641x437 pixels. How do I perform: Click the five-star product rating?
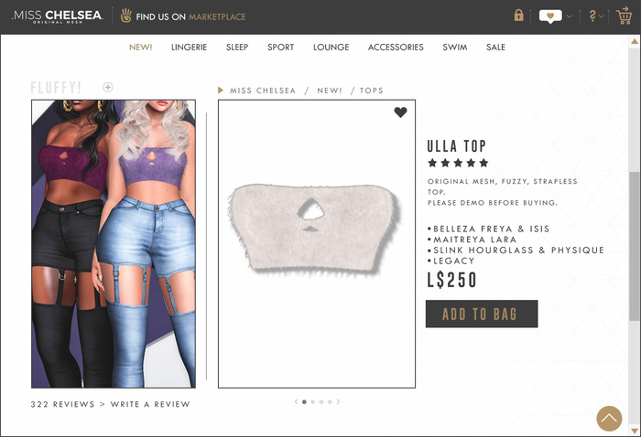click(x=458, y=163)
